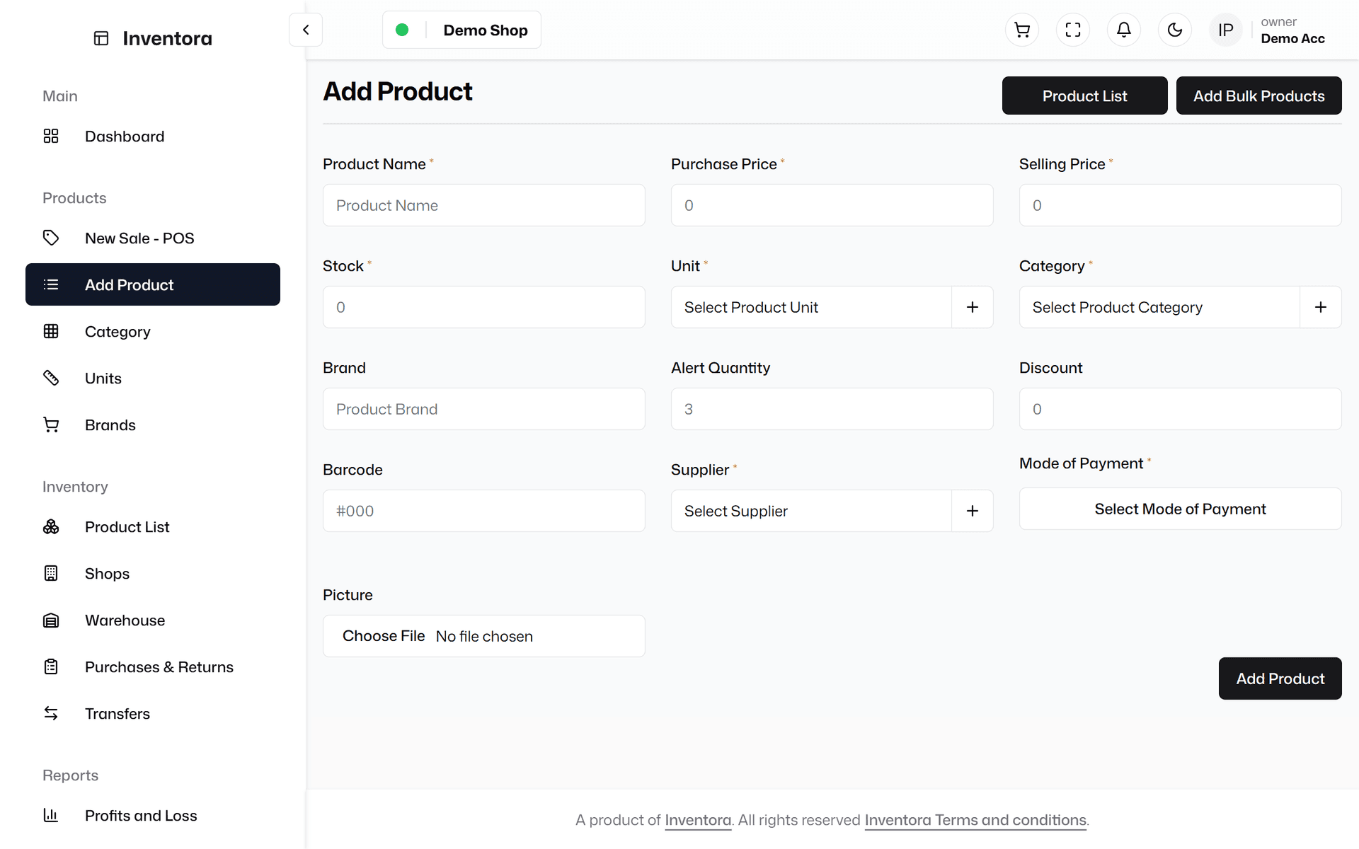Click Add Bulk Products button
The height and width of the screenshot is (849, 1359).
coord(1258,96)
